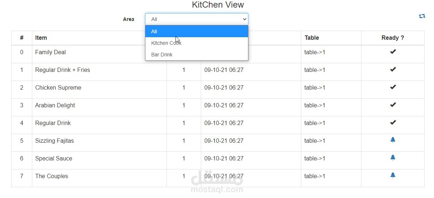The width and height of the screenshot is (434, 198).
Task: Click the ready checkmark for Family Deal
Action: click(x=393, y=52)
